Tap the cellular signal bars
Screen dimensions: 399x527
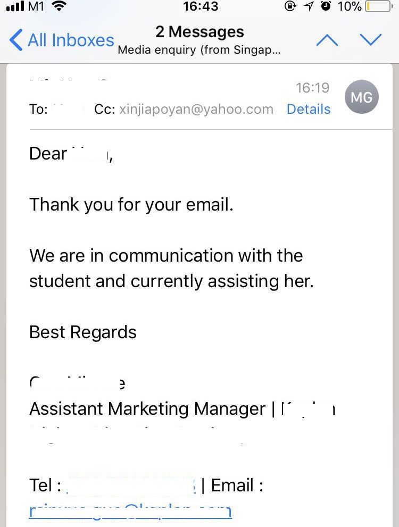(14, 7)
